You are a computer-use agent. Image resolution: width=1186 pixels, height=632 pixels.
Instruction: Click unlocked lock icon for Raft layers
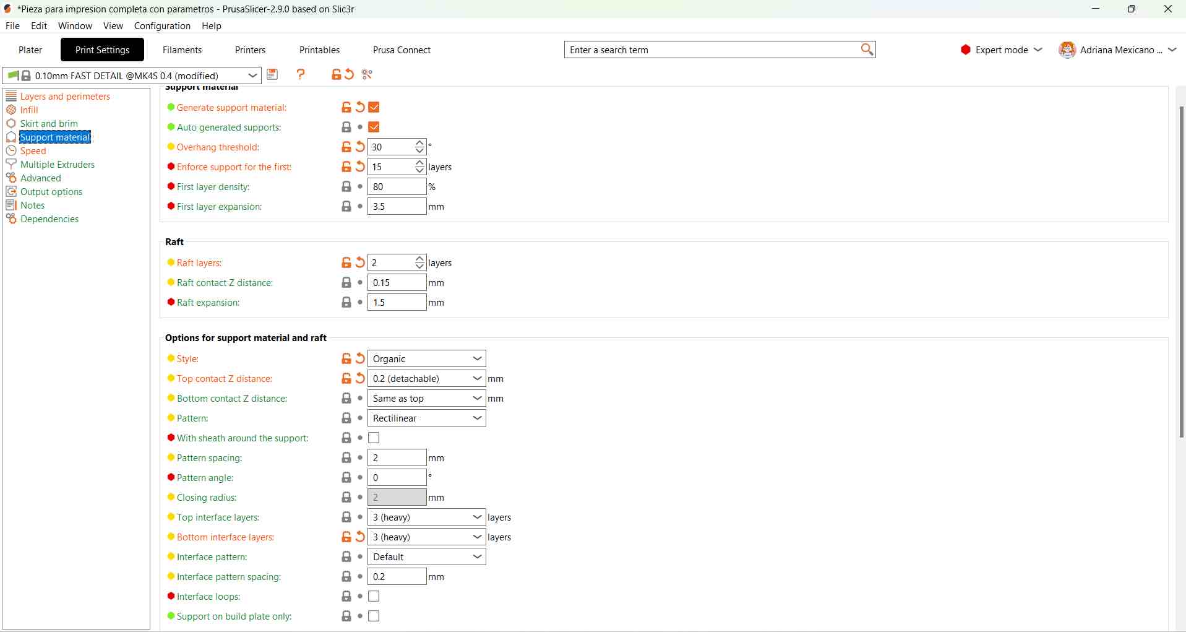pyautogui.click(x=346, y=263)
